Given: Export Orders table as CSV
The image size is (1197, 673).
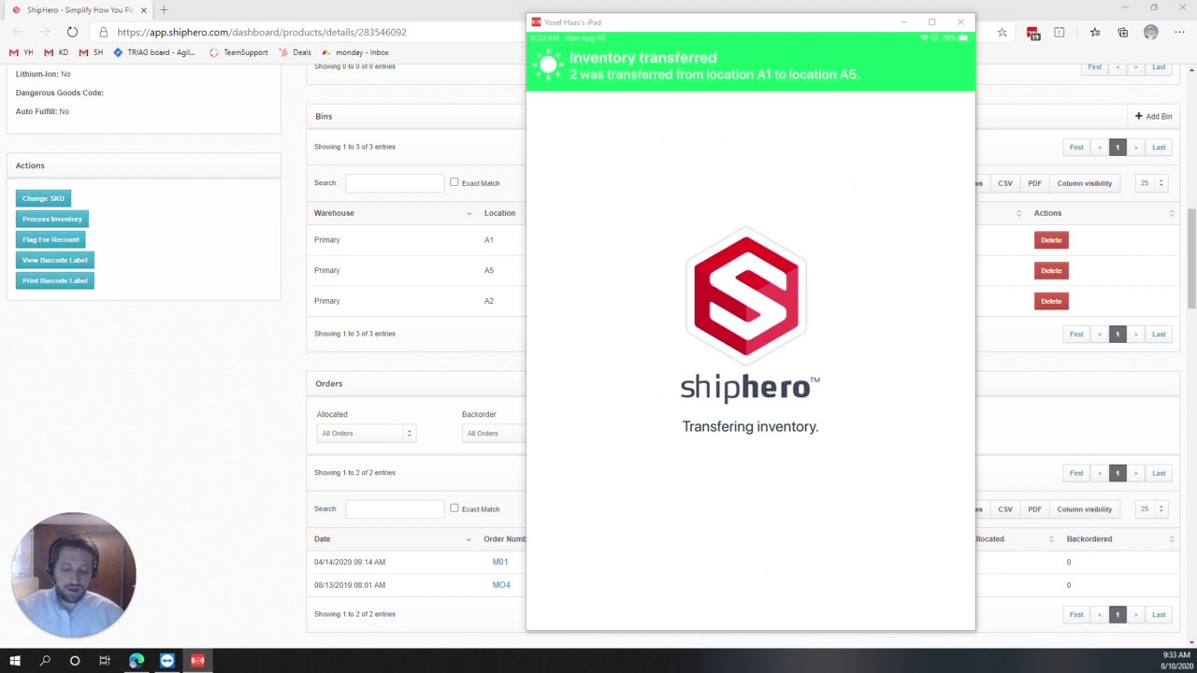Looking at the screenshot, I should 1005,509.
